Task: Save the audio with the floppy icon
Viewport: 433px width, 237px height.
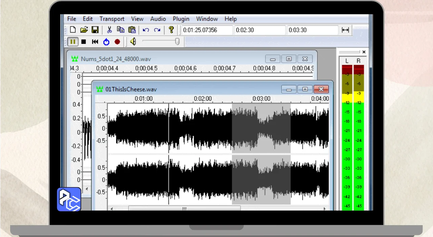Action: coord(95,30)
